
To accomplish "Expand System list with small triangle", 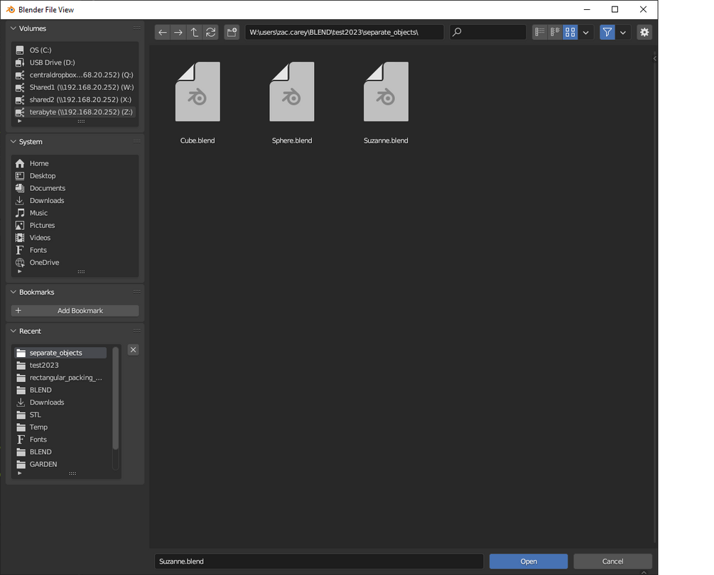I will [x=19, y=272].
